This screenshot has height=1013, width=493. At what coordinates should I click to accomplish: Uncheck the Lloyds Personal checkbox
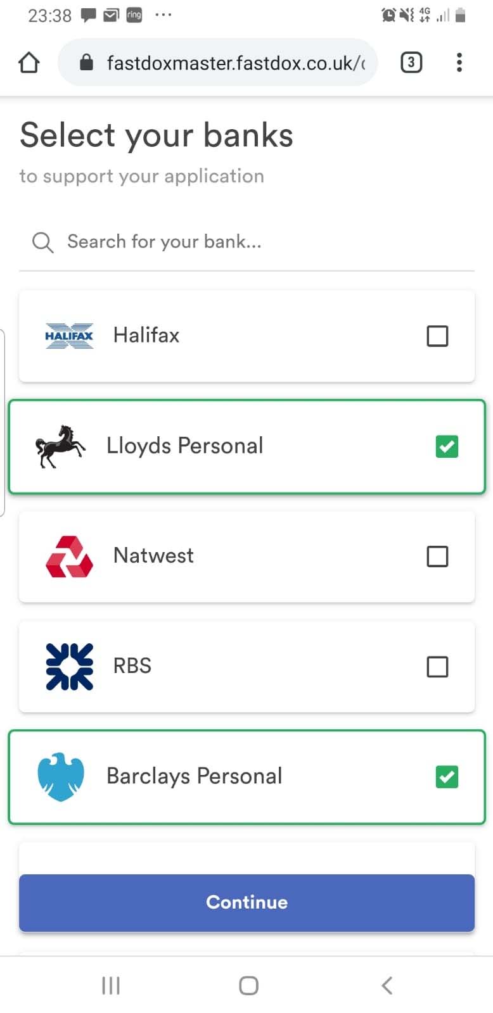coord(447,446)
